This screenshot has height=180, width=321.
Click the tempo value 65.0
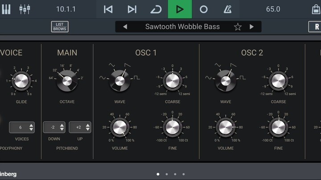point(273,9)
